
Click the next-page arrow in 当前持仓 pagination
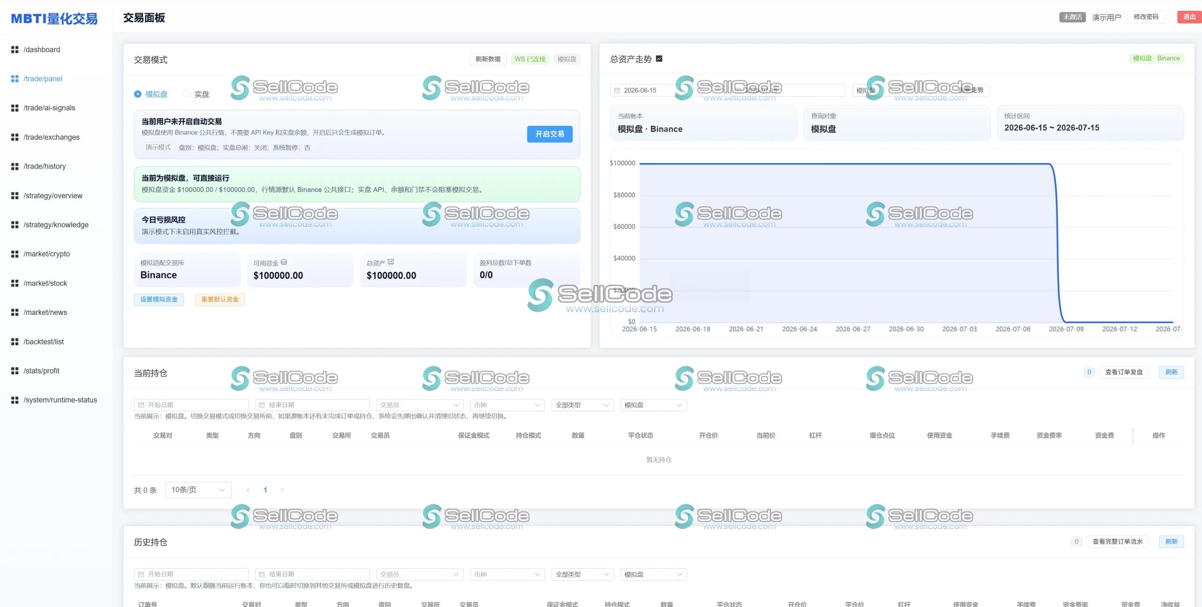[x=282, y=490]
